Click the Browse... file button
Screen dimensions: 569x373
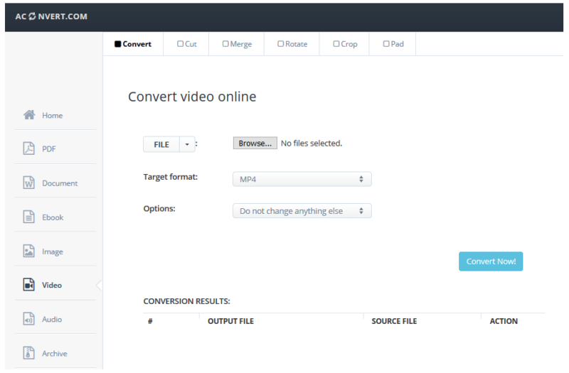255,144
